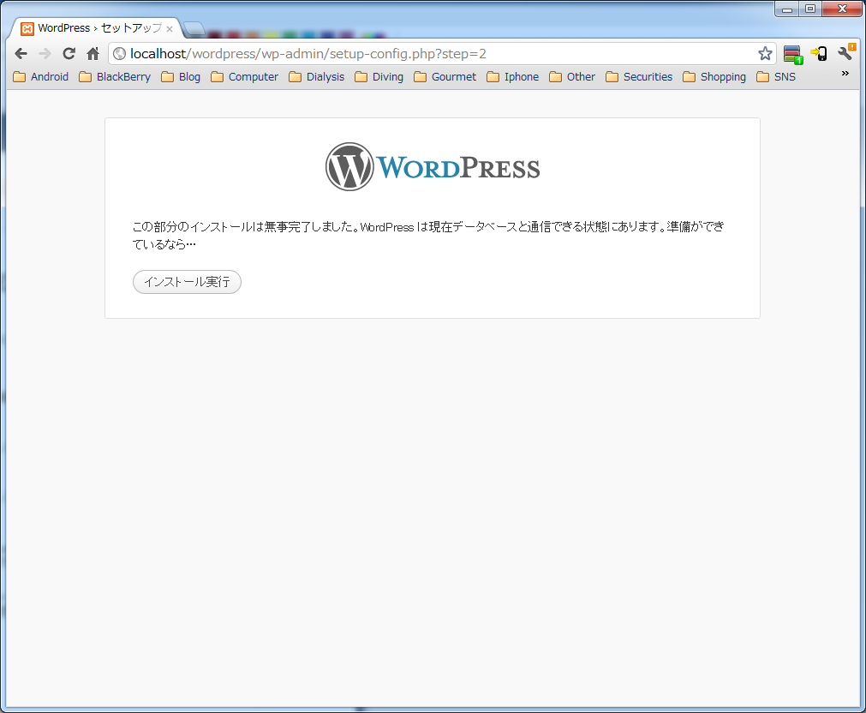This screenshot has width=866, height=713.
Task: Open the SNS bookmarks folder
Action: point(776,77)
